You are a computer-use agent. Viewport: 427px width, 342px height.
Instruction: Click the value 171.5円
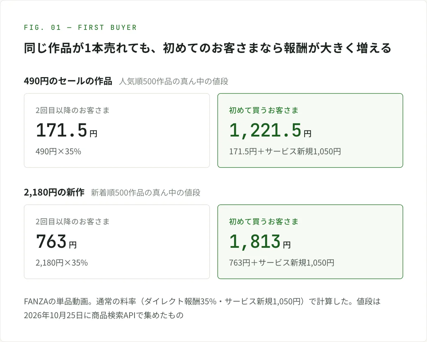click(67, 130)
